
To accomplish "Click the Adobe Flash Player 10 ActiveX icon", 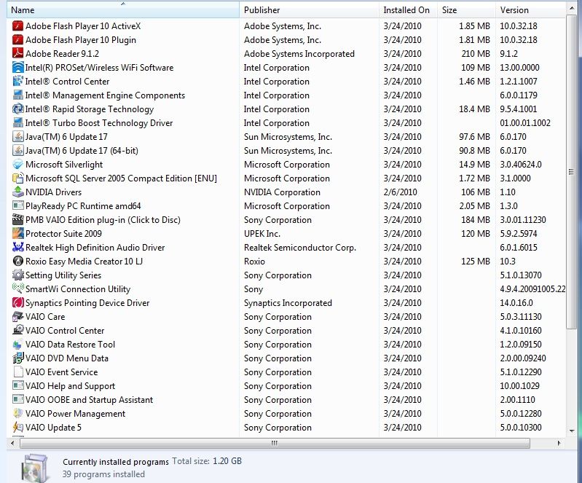I will (17, 26).
